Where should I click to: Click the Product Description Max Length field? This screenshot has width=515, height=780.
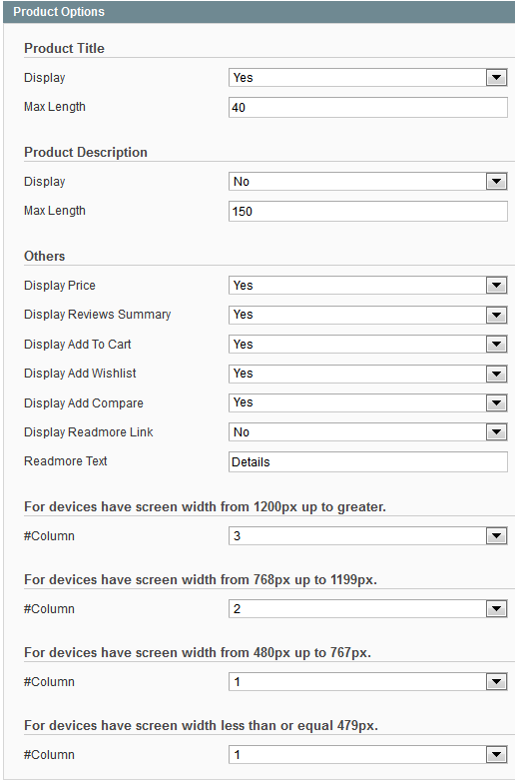[368, 212]
